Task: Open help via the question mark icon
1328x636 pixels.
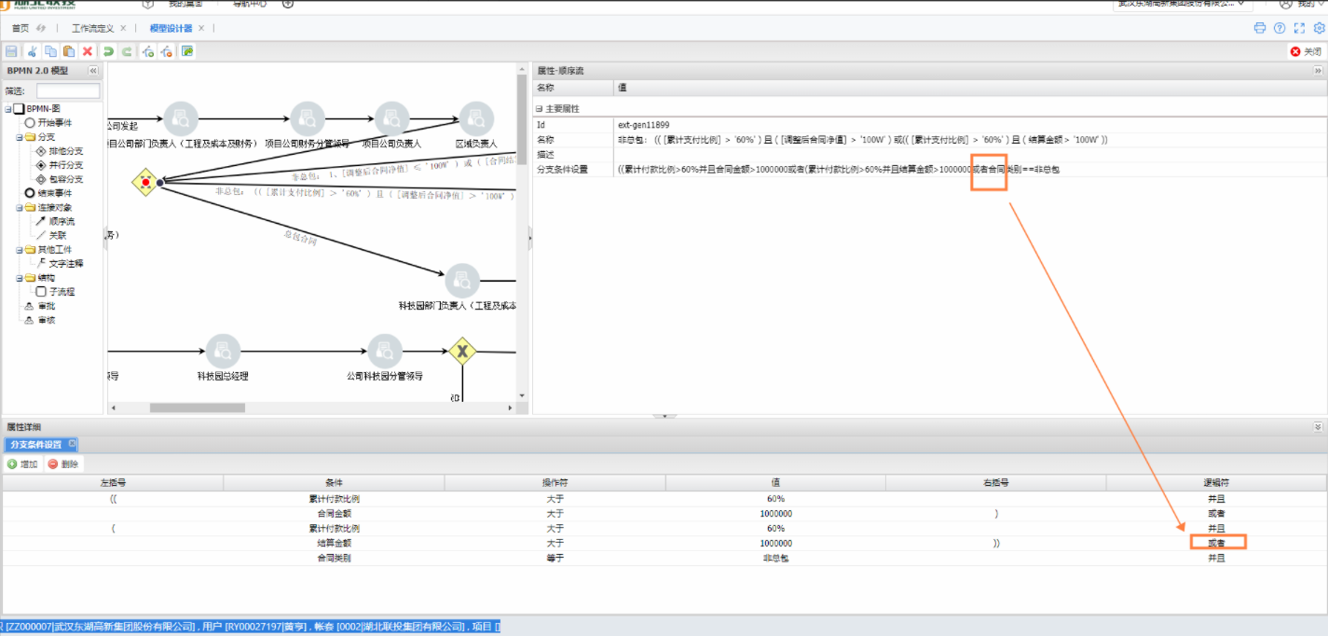Action: pos(1280,28)
